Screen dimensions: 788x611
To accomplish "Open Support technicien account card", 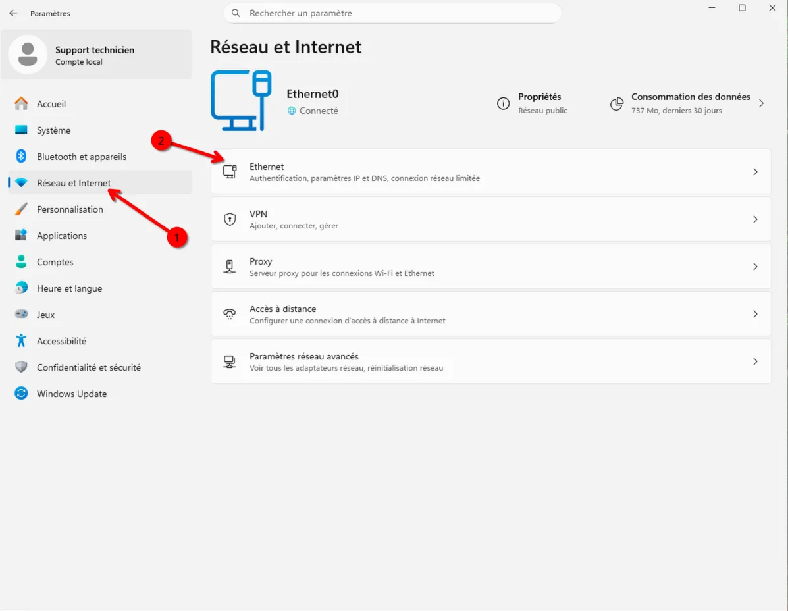I will click(97, 54).
